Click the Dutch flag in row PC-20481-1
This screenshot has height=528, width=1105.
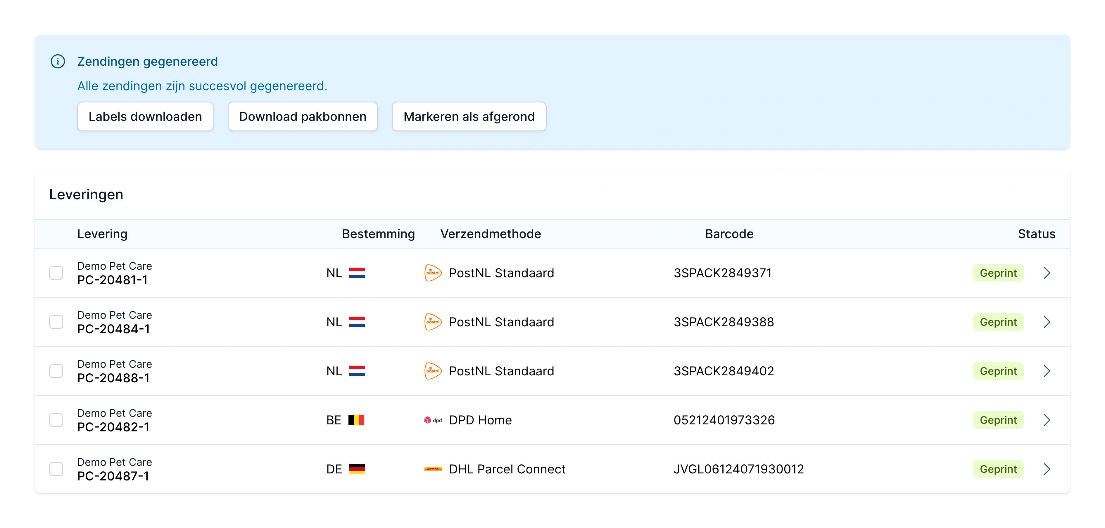(357, 273)
